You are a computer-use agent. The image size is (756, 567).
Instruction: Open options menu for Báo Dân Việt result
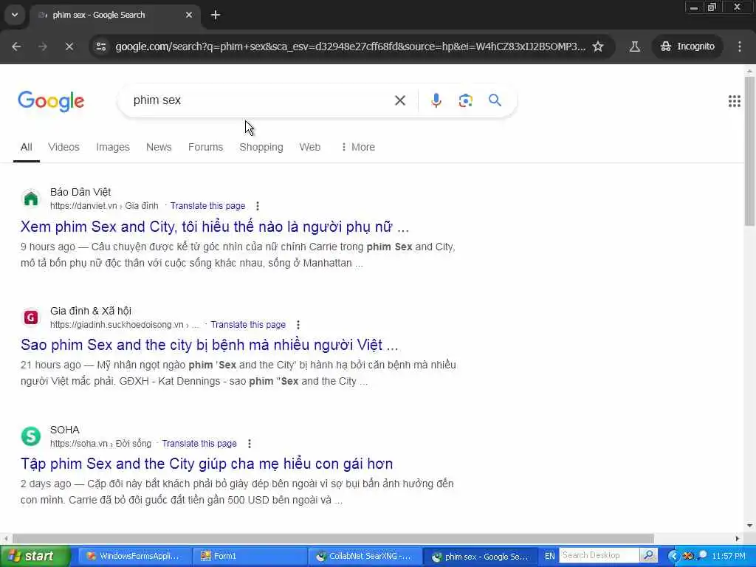258,206
